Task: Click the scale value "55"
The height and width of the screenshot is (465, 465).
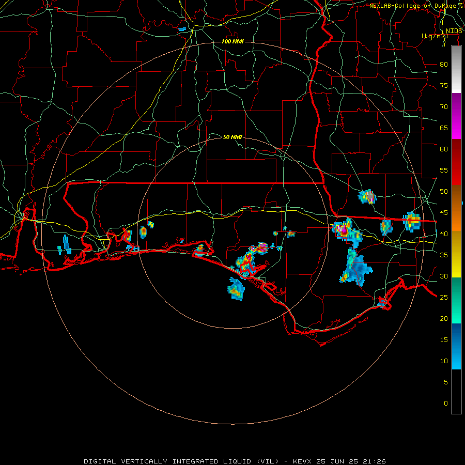Action: [444, 170]
